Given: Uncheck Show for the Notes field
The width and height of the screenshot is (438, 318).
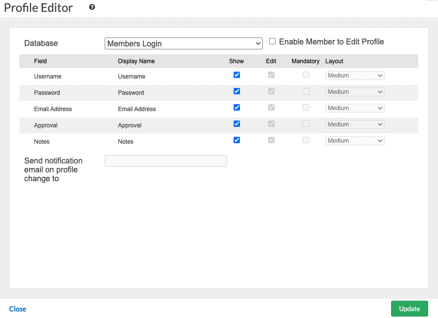Looking at the screenshot, I should (237, 140).
